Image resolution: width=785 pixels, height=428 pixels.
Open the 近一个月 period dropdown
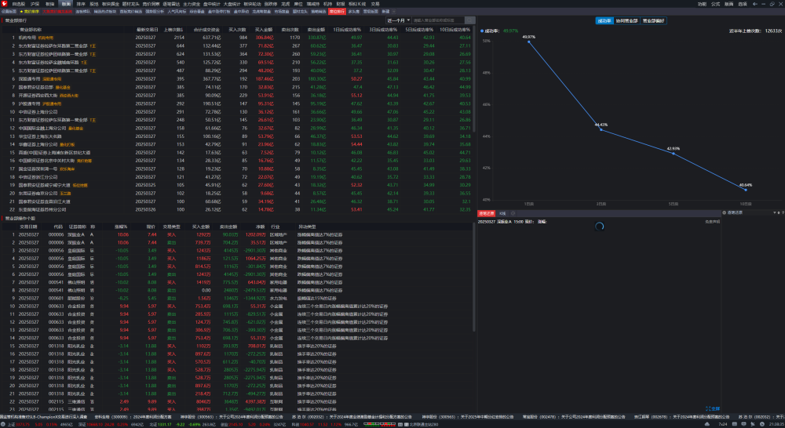click(399, 20)
